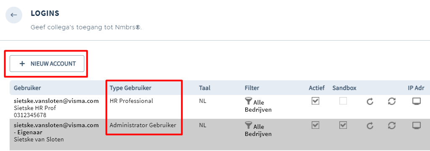Open the Alle Bedrijven filter for HR Professional

coord(258,106)
